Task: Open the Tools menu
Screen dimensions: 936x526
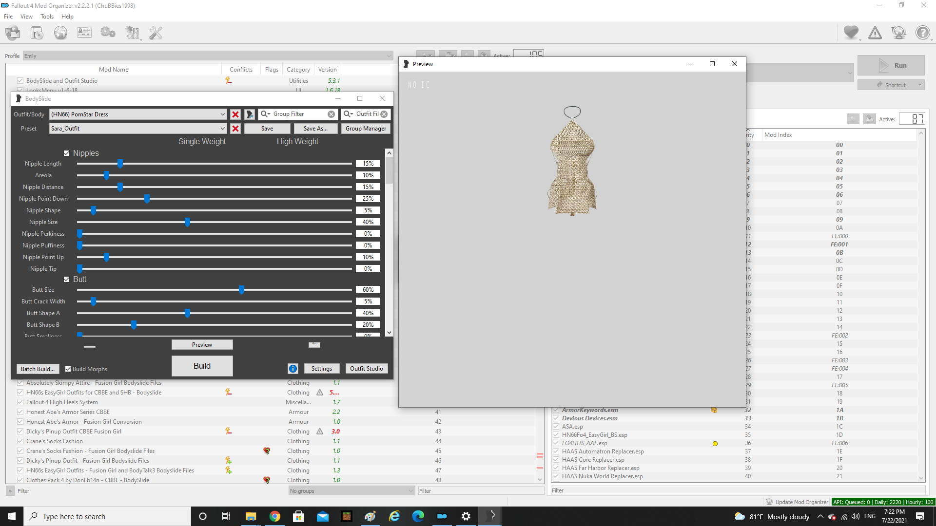Action: (x=47, y=17)
